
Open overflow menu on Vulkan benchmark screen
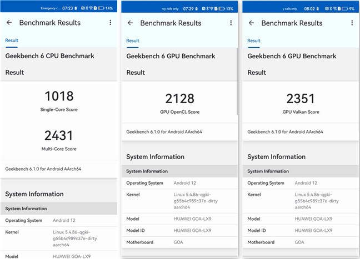[352, 23]
